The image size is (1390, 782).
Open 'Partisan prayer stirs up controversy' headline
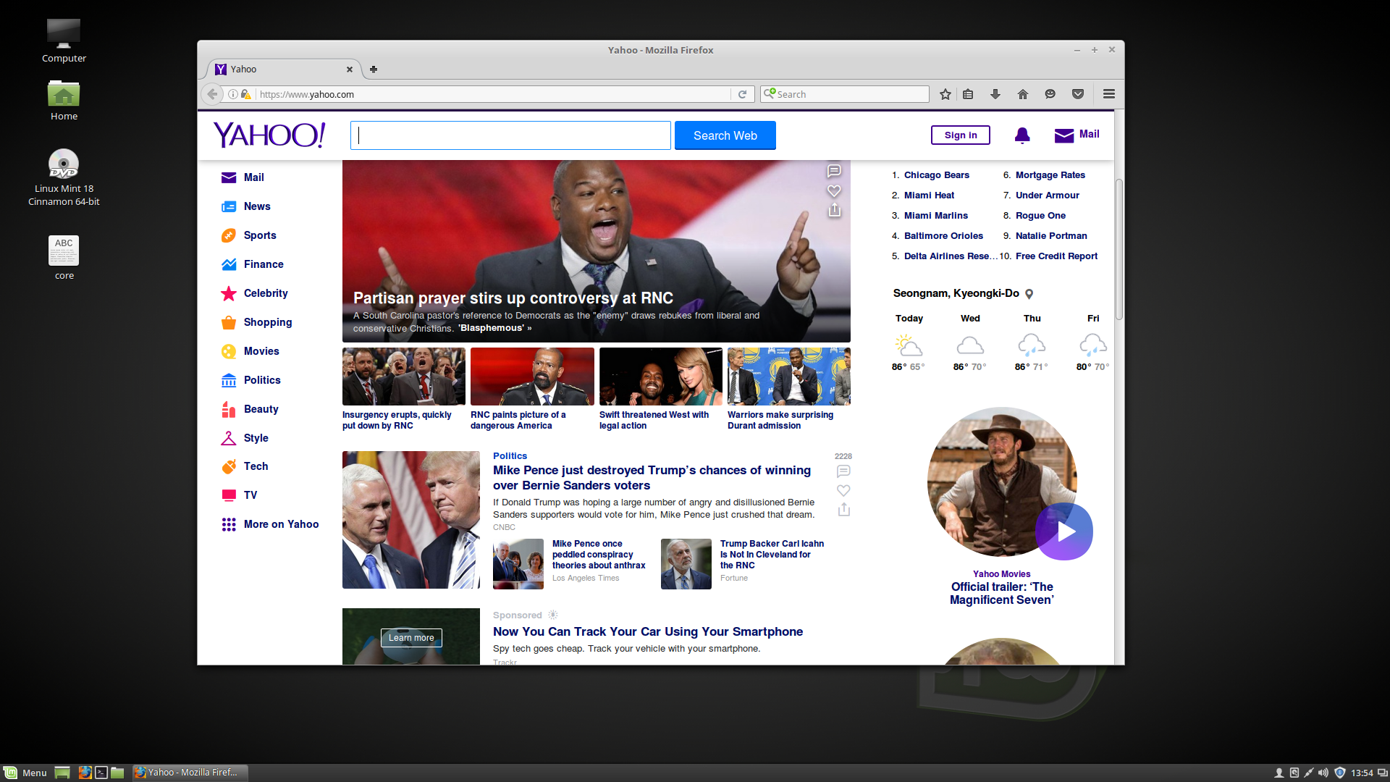click(513, 298)
